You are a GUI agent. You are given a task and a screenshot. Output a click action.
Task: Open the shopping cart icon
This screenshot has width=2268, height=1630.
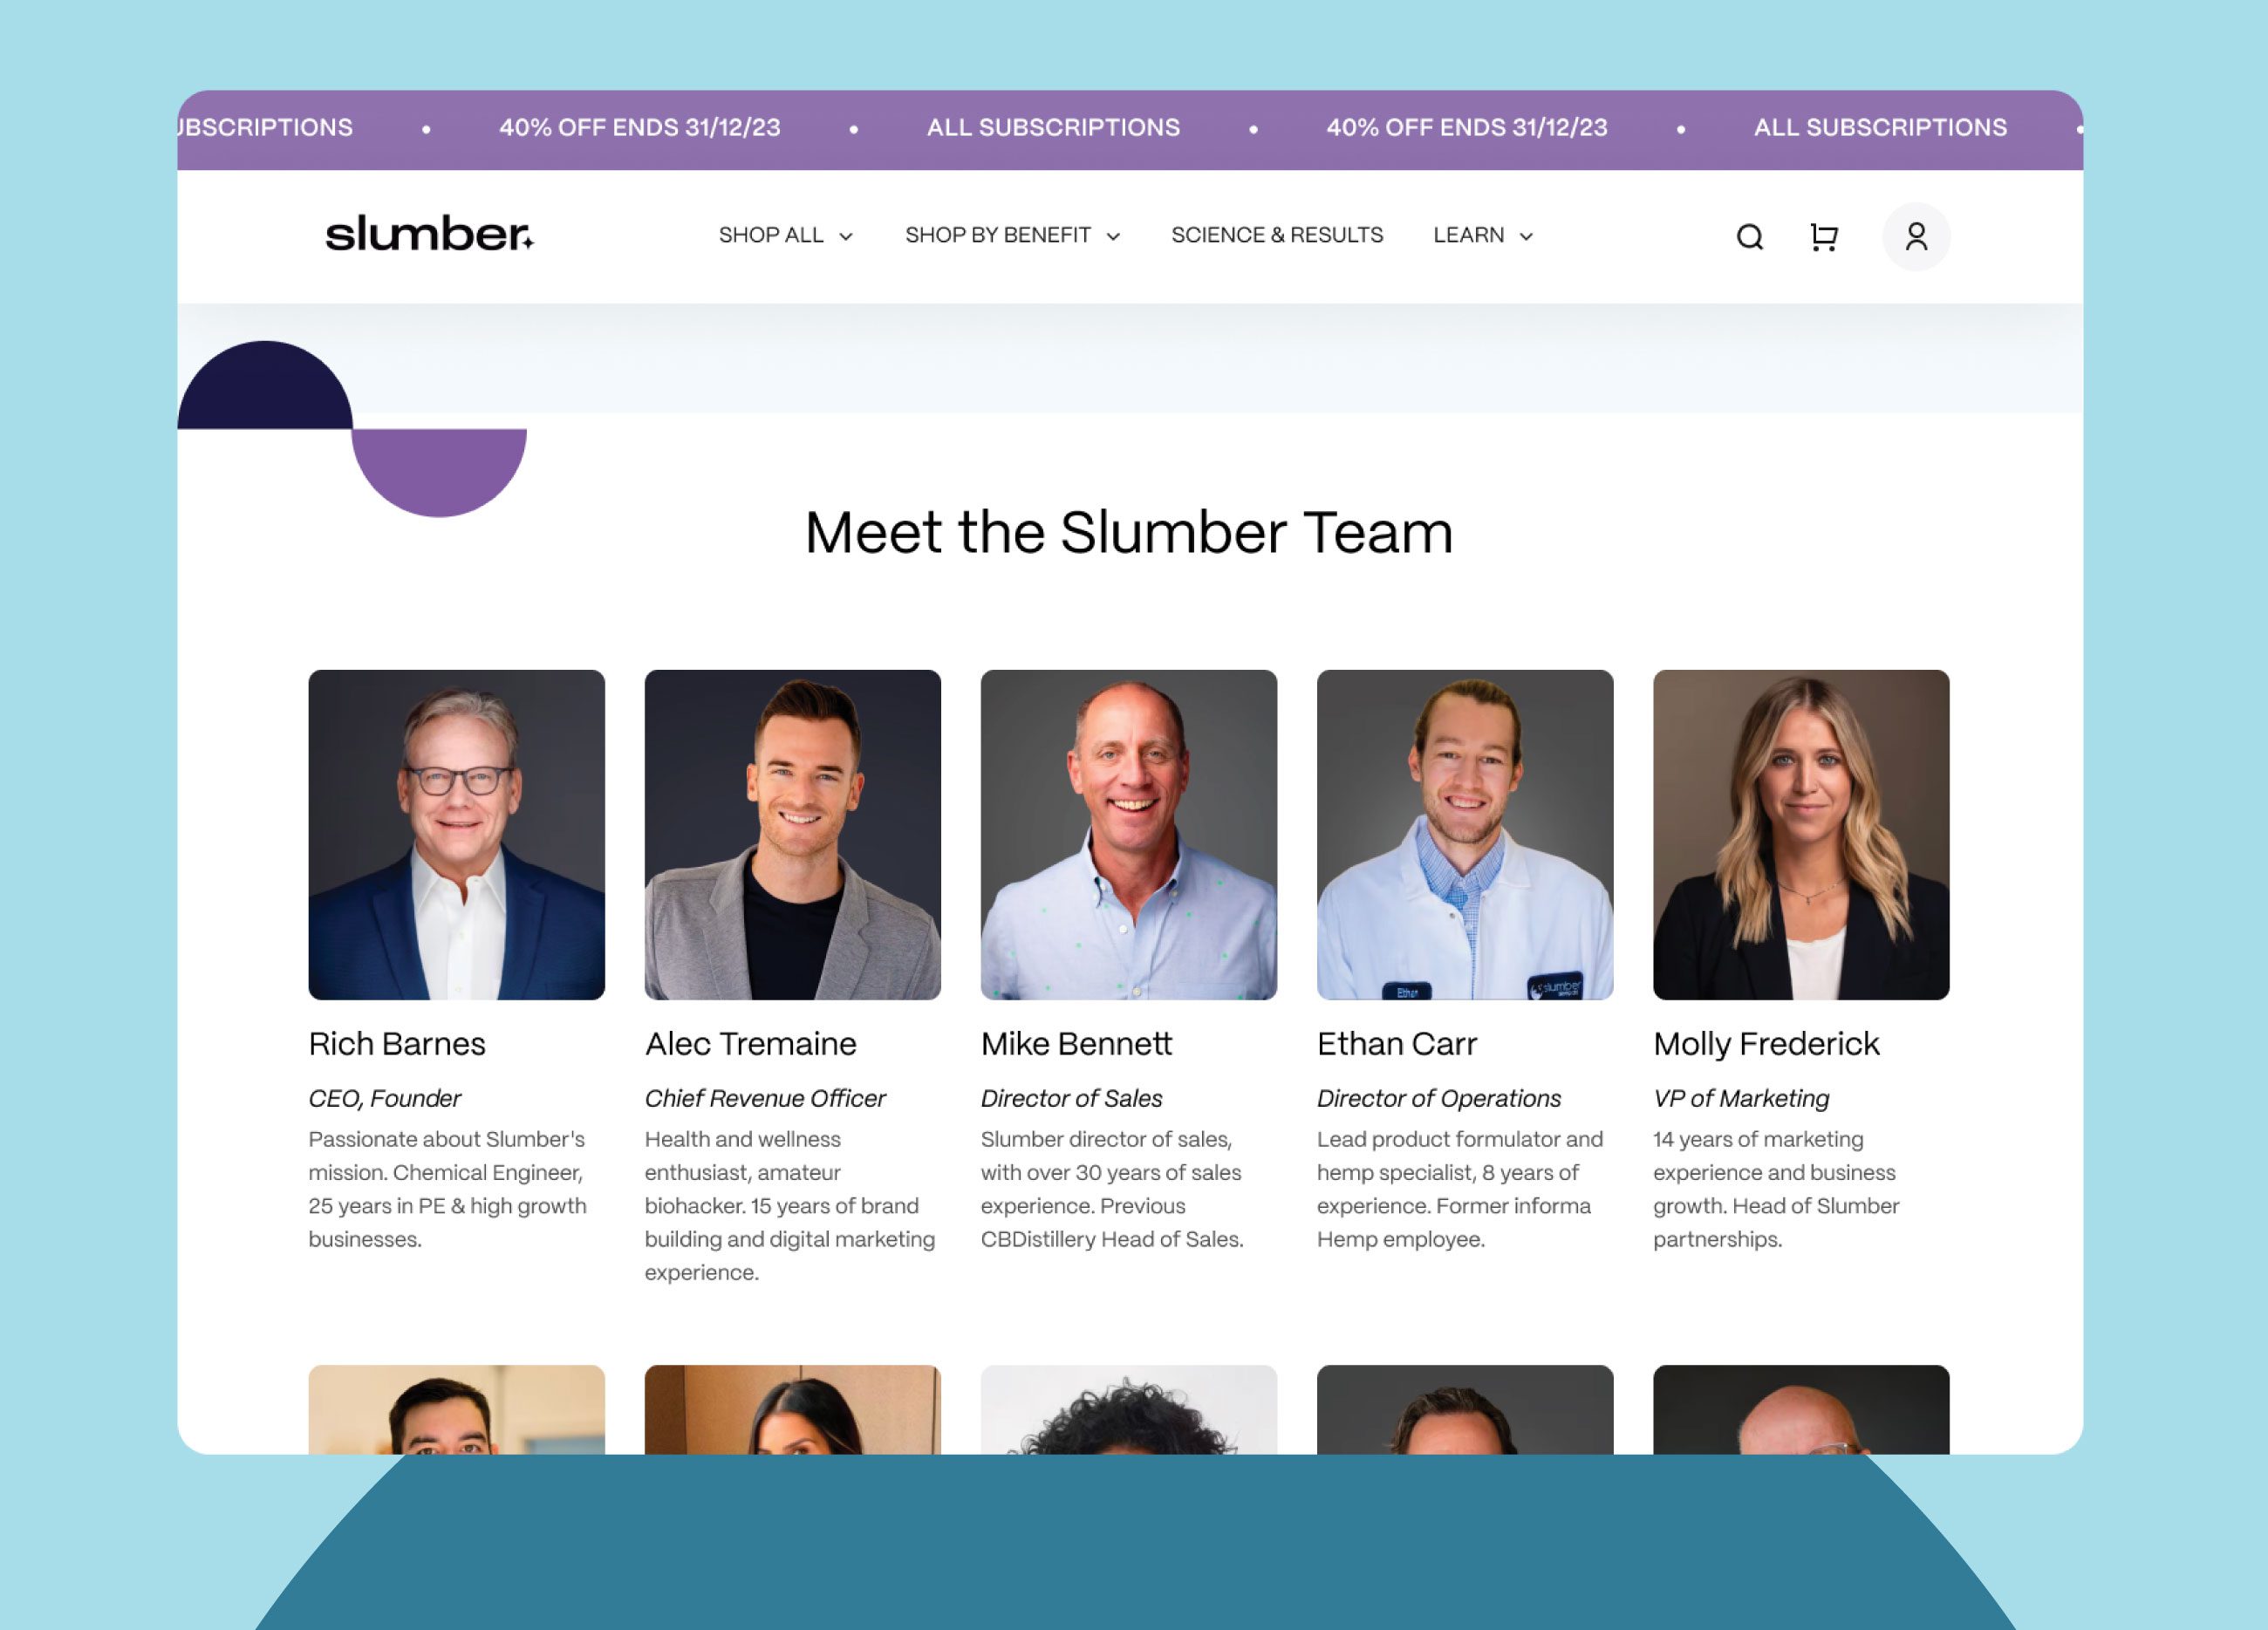click(x=1824, y=237)
